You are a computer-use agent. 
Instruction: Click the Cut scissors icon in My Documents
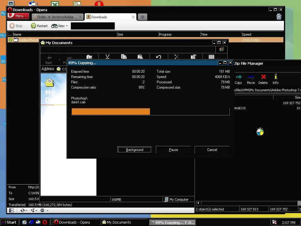[x=108, y=56]
